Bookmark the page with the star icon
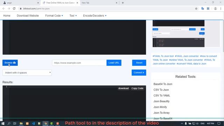The image size is (224, 126). pyautogui.click(x=196, y=8)
